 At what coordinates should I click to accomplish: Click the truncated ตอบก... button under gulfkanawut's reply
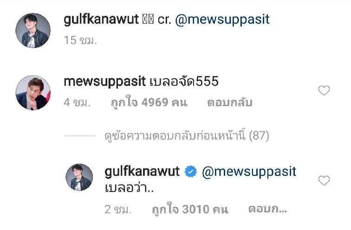[267, 209]
